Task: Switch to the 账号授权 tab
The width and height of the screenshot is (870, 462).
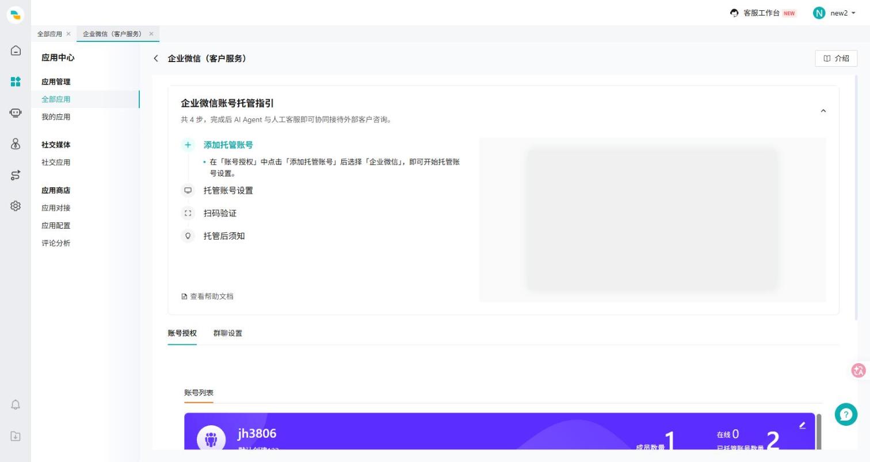Action: (182, 333)
